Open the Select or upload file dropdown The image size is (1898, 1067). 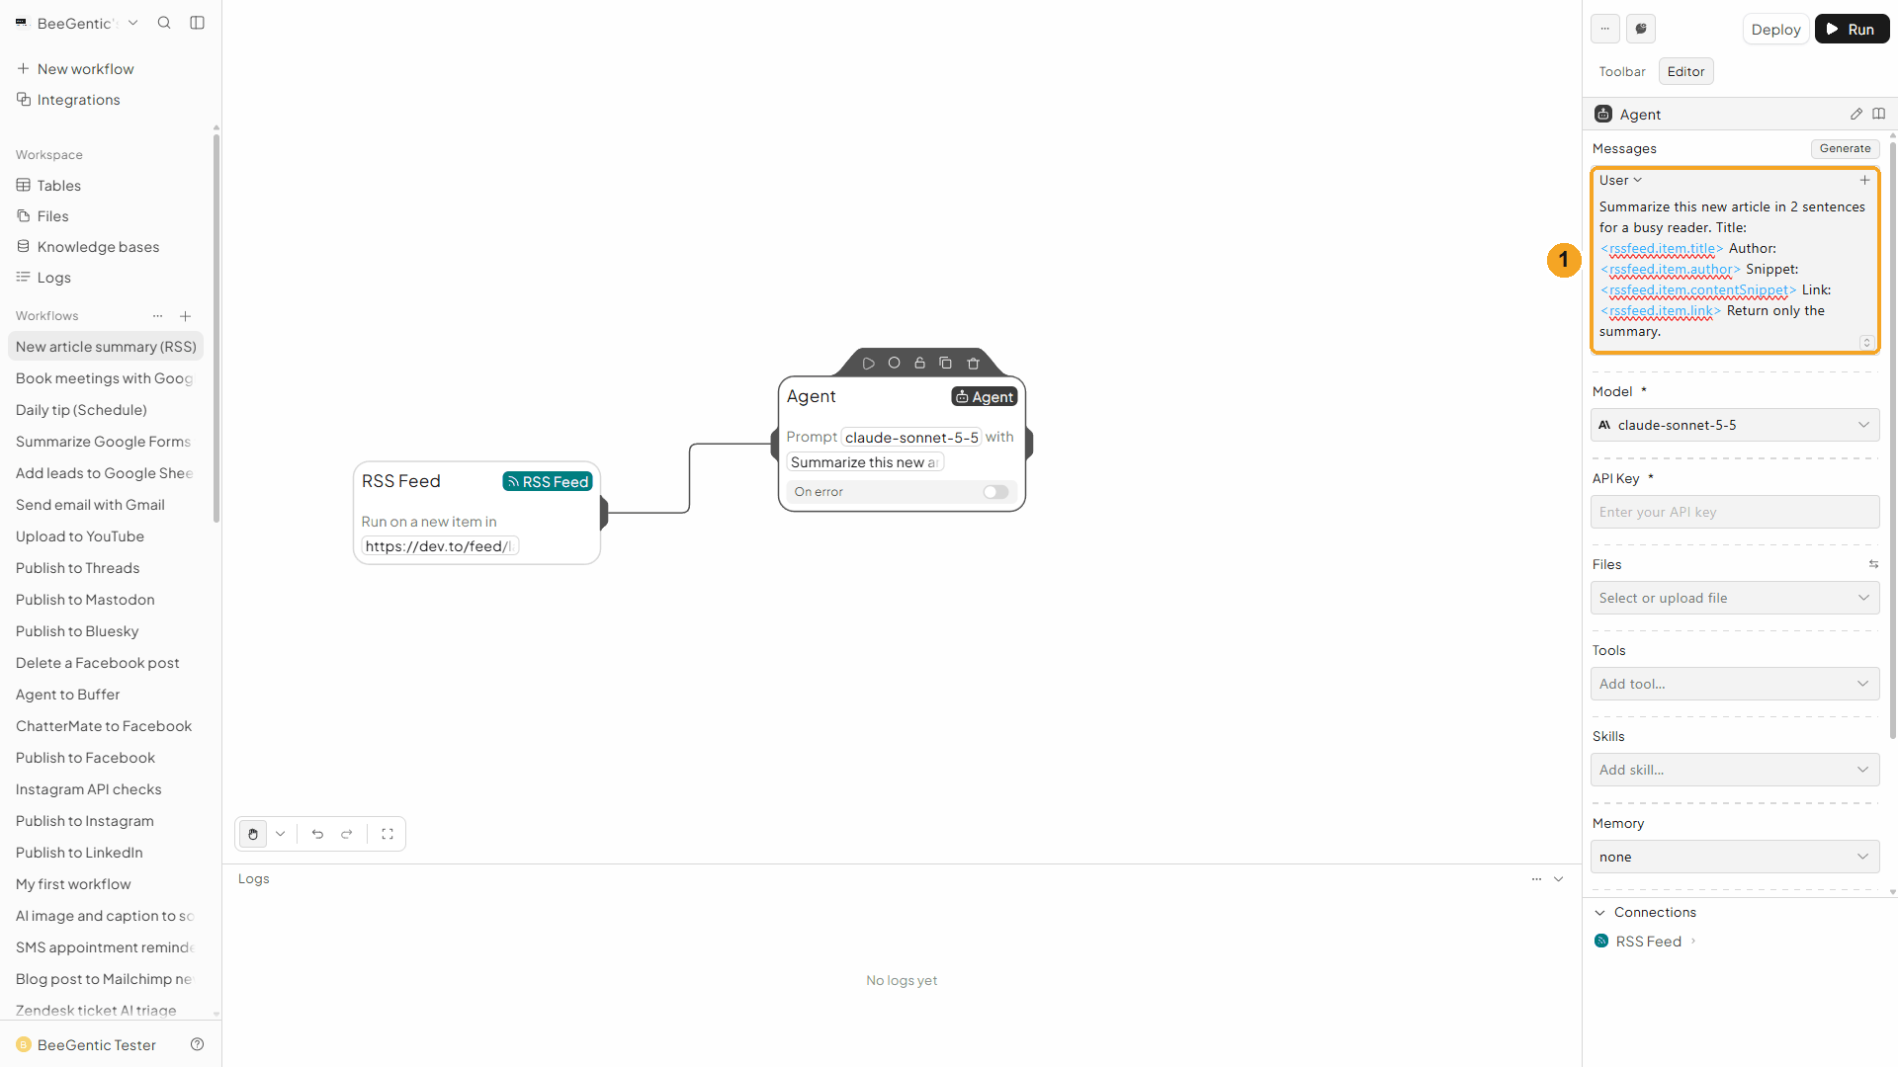pos(1735,598)
